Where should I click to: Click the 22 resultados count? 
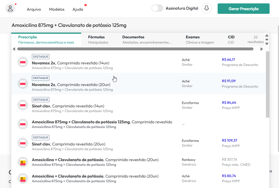(x=255, y=39)
